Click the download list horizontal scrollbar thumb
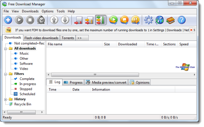Screen dimensions: 204x127 click(x=95, y=75)
